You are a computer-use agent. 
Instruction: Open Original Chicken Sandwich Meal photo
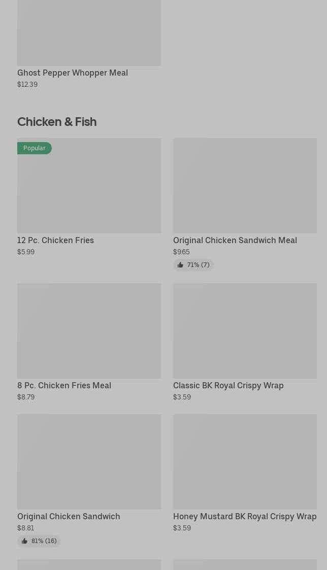245,185
